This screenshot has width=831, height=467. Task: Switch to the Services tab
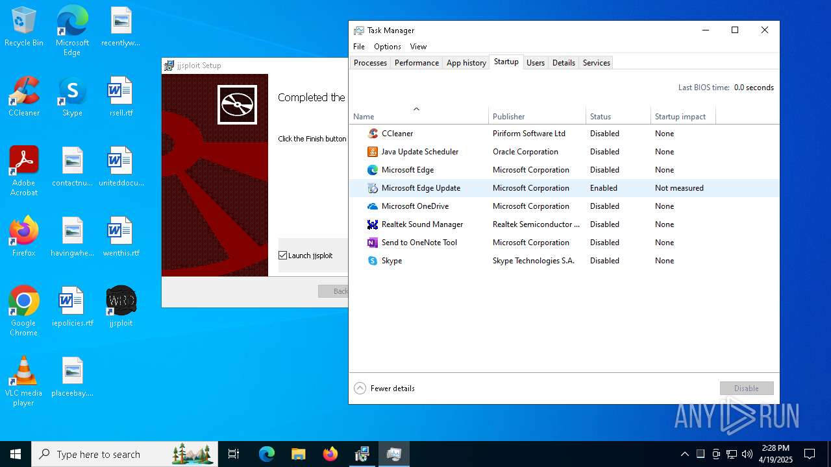597,63
